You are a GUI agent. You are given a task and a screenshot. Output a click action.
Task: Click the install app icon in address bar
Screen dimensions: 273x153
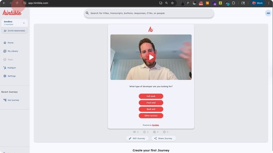pos(161,3)
